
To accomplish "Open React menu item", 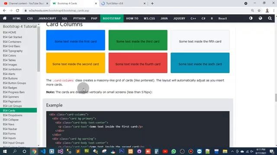I will point(222,18).
